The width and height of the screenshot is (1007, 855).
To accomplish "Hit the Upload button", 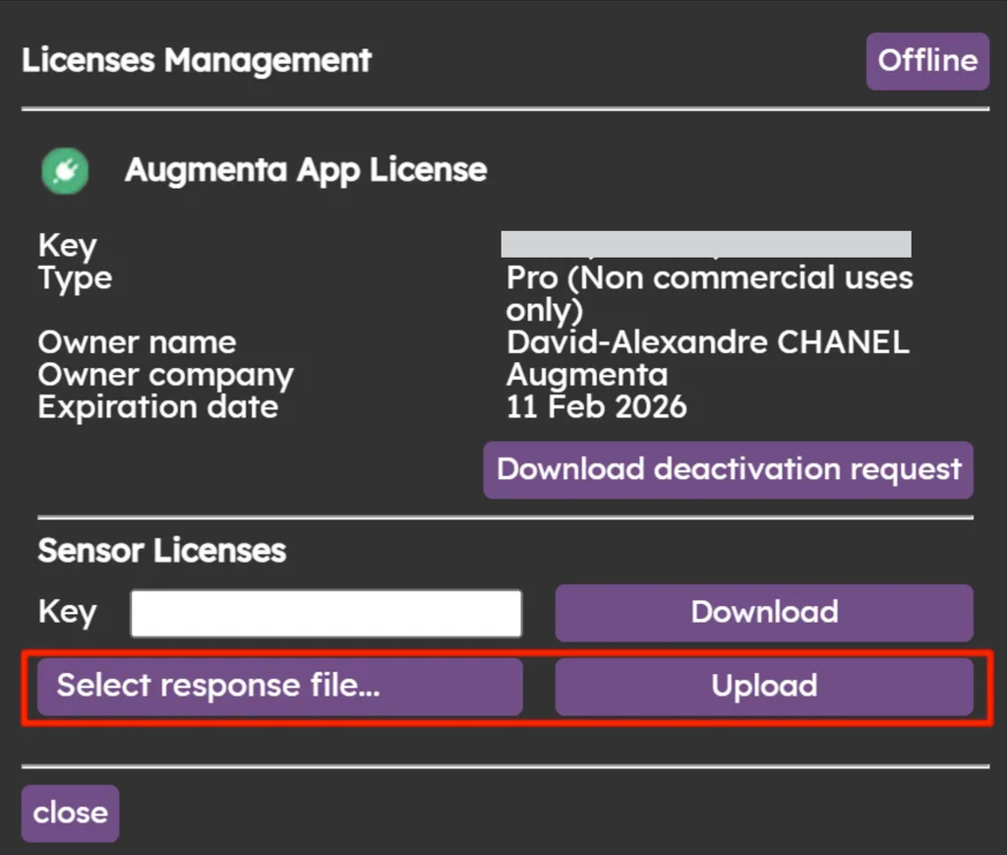I will 764,686.
